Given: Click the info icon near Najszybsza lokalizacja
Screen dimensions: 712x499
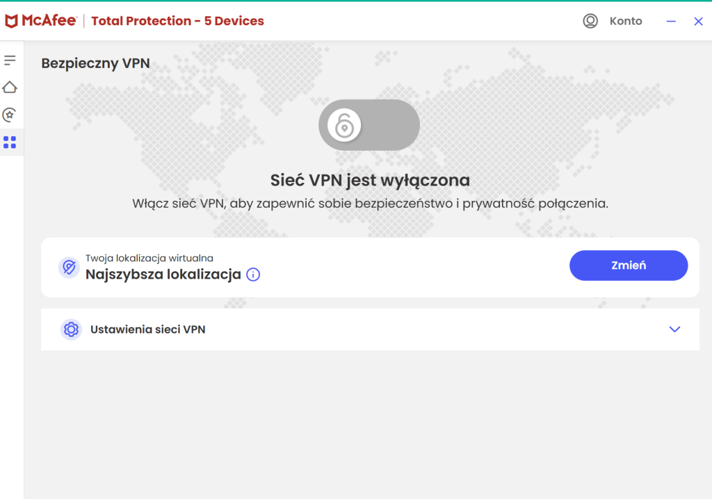Looking at the screenshot, I should point(253,275).
